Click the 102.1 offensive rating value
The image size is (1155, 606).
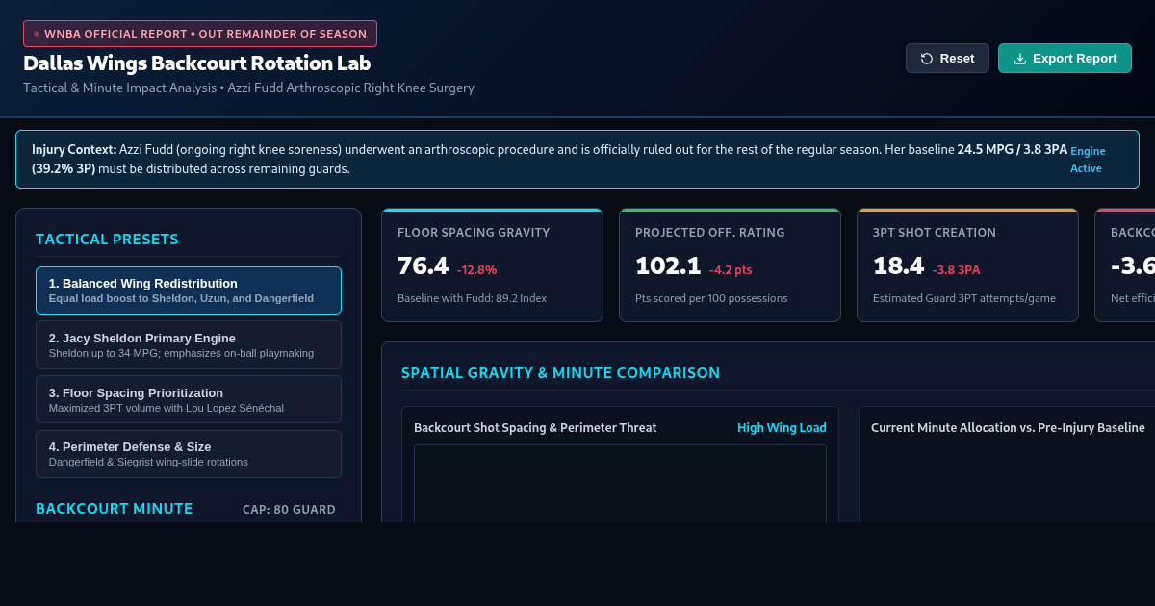tap(668, 266)
